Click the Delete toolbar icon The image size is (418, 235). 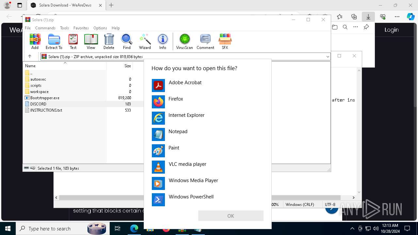click(x=109, y=41)
